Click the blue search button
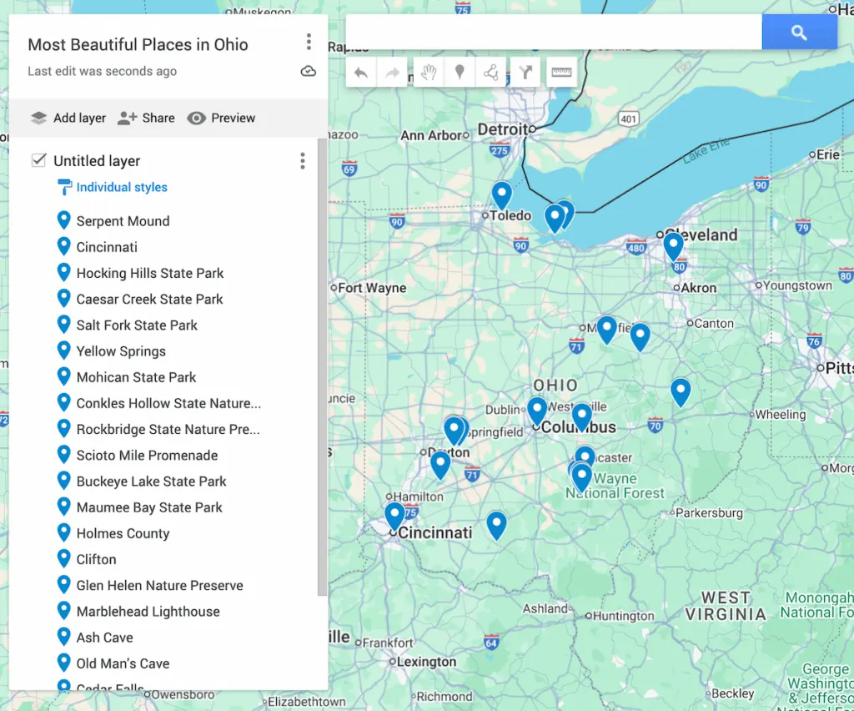This screenshot has width=854, height=711. pyautogui.click(x=799, y=33)
